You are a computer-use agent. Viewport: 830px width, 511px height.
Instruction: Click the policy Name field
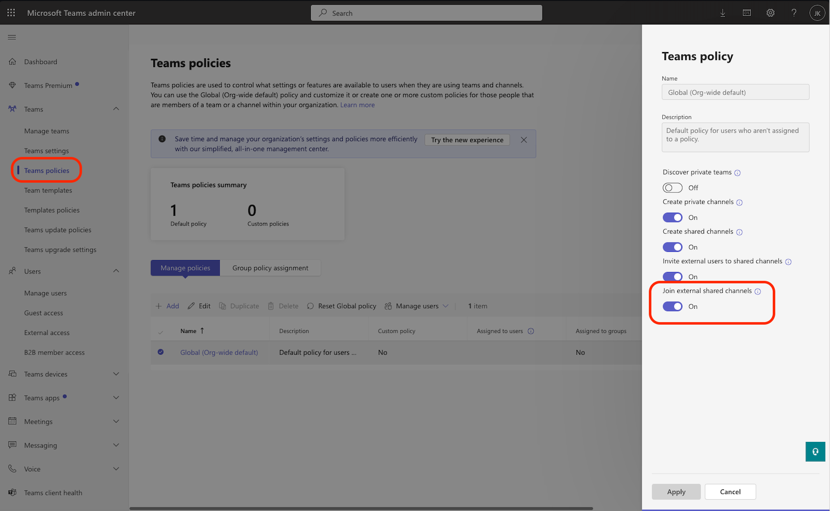(736, 92)
